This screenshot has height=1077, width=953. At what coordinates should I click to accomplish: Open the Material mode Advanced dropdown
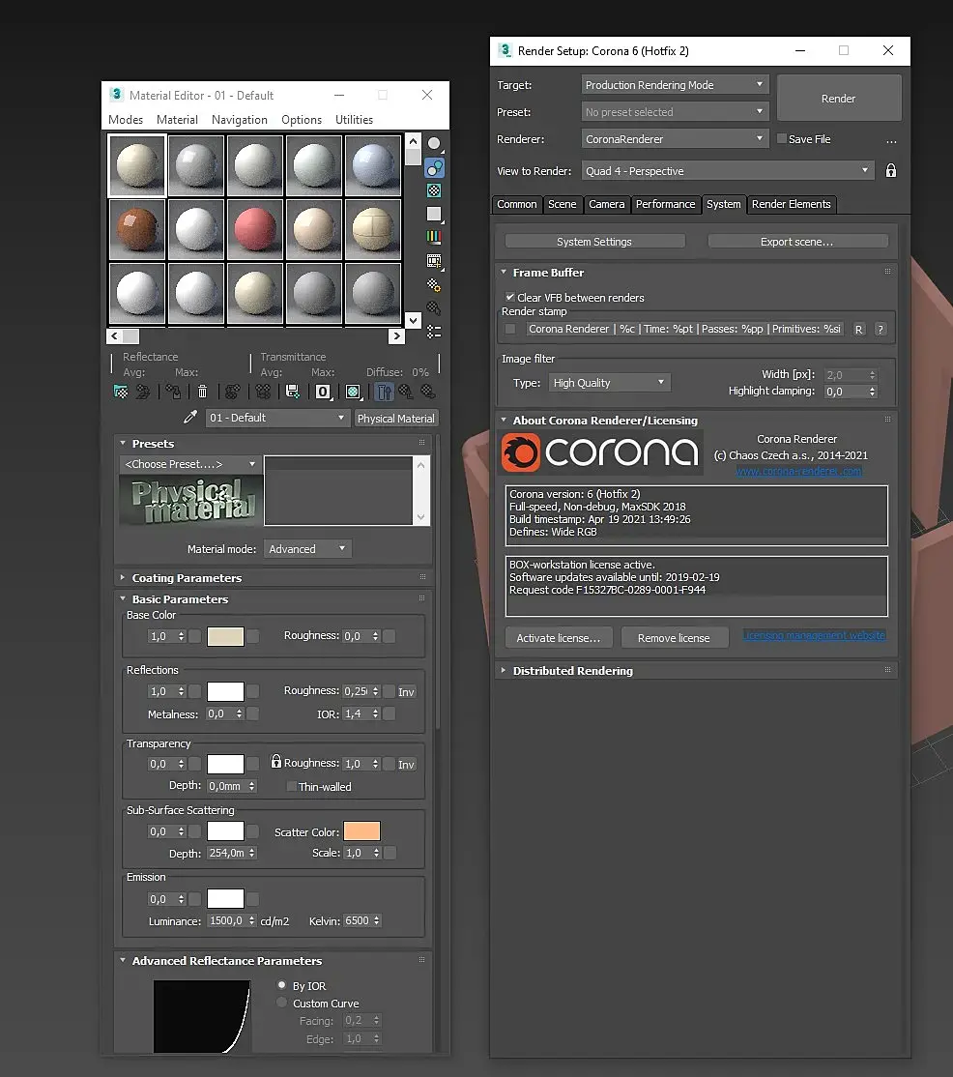[307, 549]
